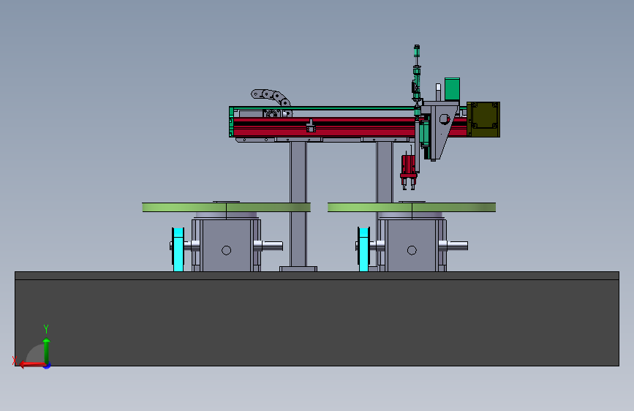
Task: Select the right gearbox's right output shaft
Action: pyautogui.click(x=453, y=245)
